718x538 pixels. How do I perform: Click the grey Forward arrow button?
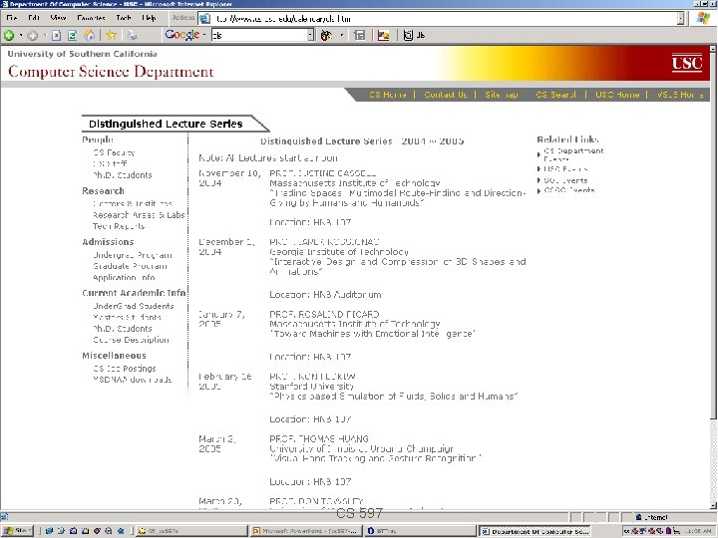point(33,35)
